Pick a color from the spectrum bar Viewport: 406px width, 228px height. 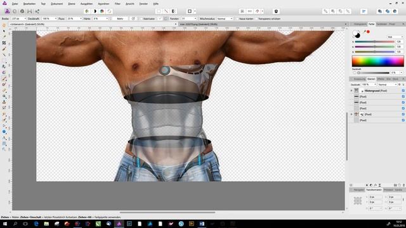(x=378, y=61)
